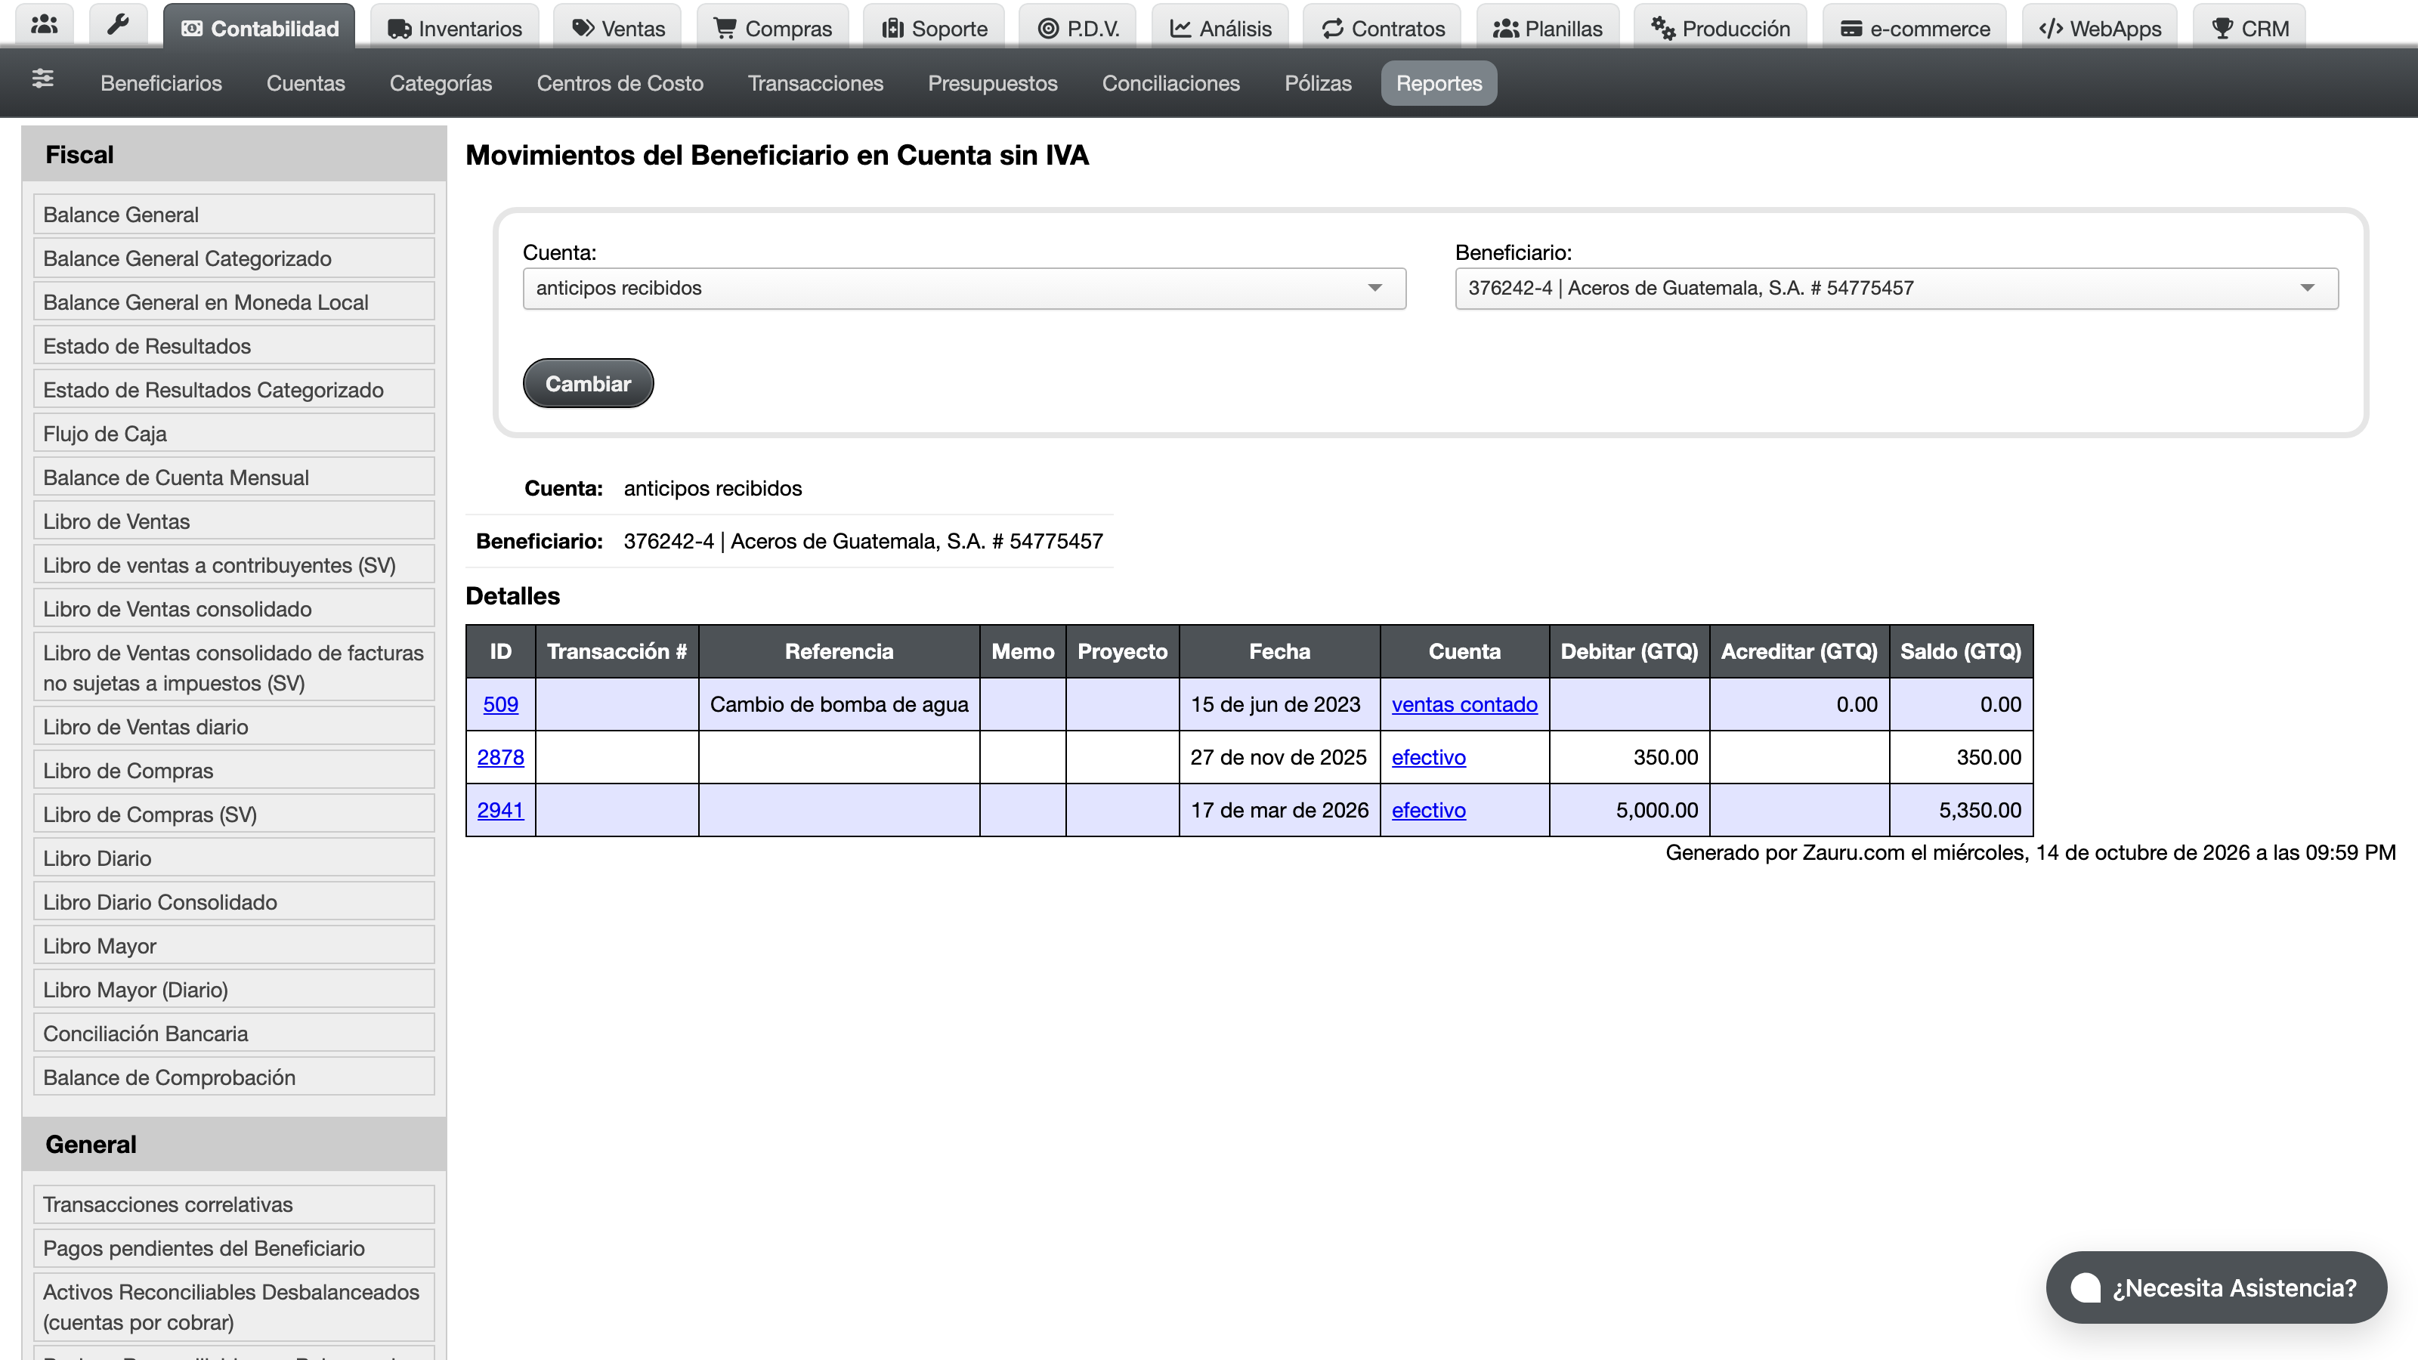2418x1360 pixels.
Task: Open Pagos pendientes del Beneficiario report
Action: coord(233,1248)
